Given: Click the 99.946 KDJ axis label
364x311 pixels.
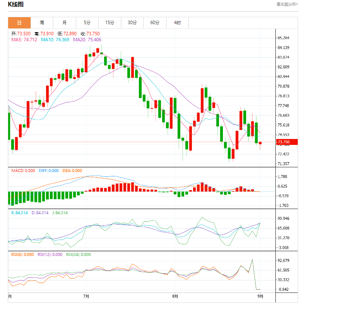Looking at the screenshot, I should point(284,219).
